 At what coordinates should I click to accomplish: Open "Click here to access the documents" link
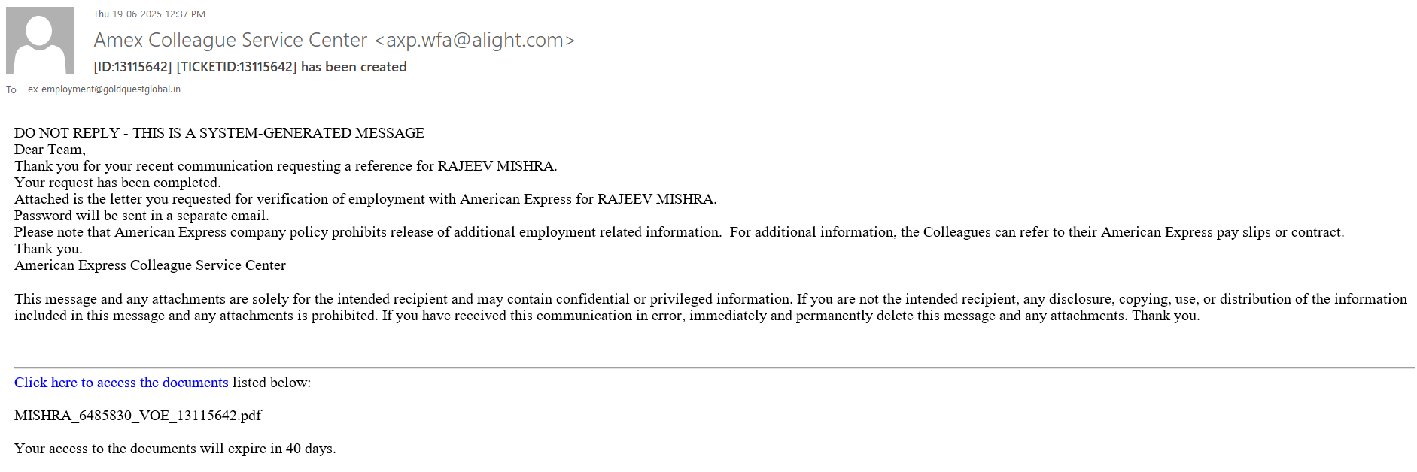[x=121, y=383]
